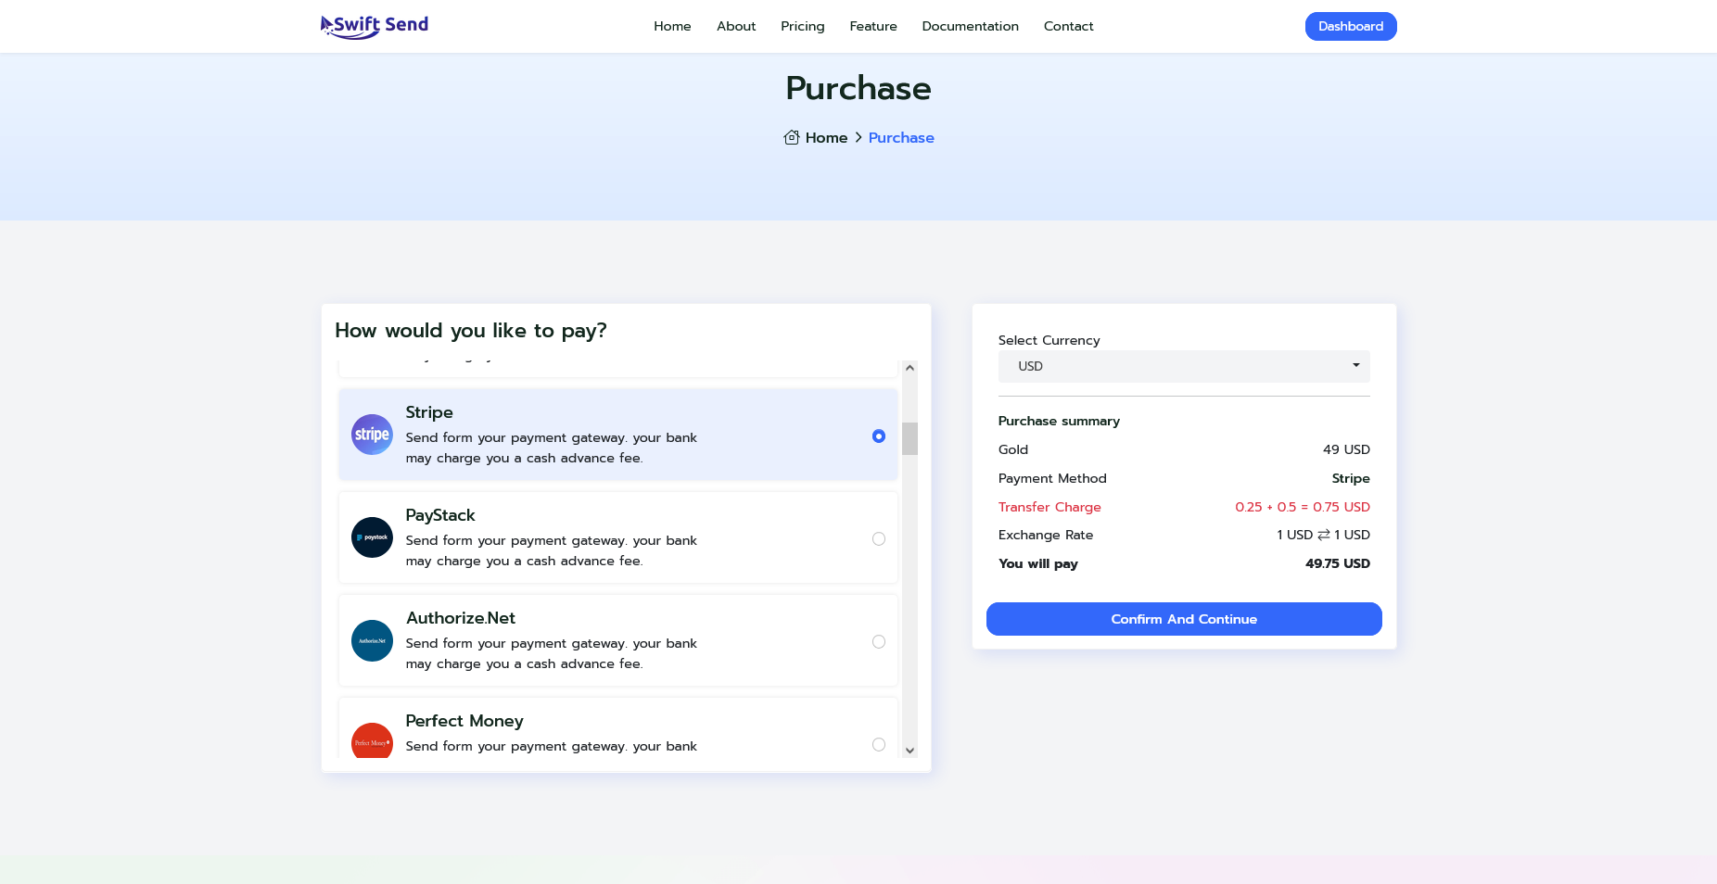Go to the About page

point(736,26)
